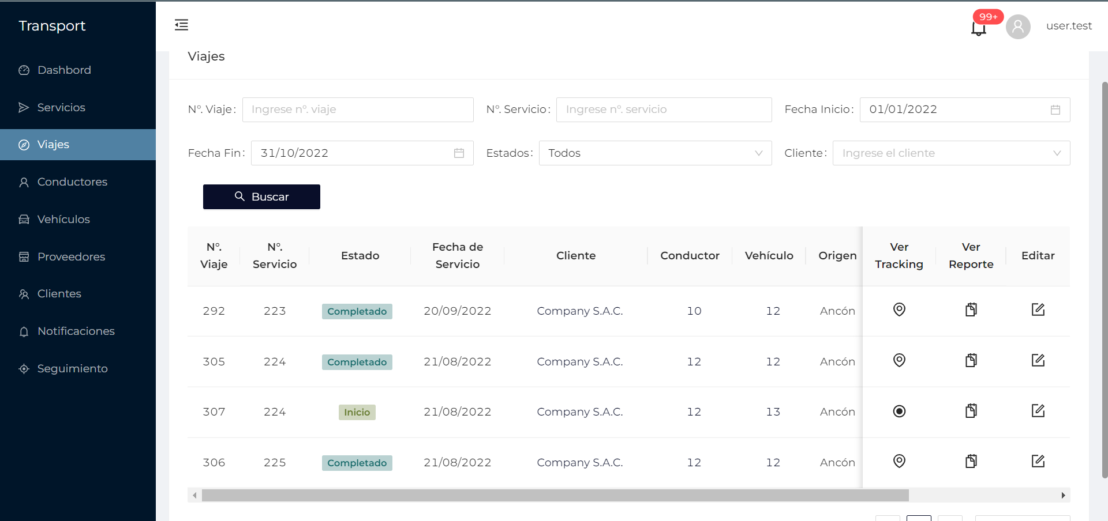1108x521 pixels.
Task: Open Seguimiento in the sidebar
Action: coord(78,368)
